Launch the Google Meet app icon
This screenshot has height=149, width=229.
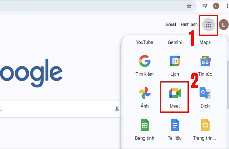coord(175,93)
